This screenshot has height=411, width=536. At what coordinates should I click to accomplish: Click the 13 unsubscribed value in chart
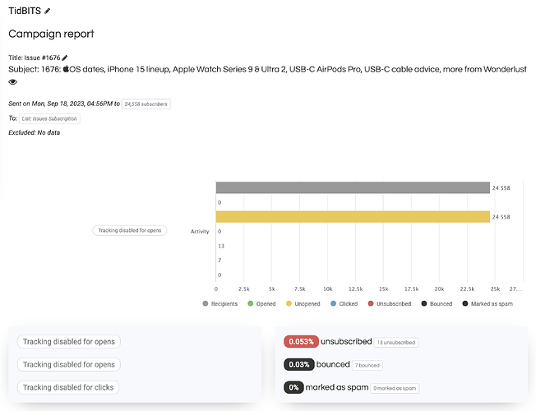[221, 246]
